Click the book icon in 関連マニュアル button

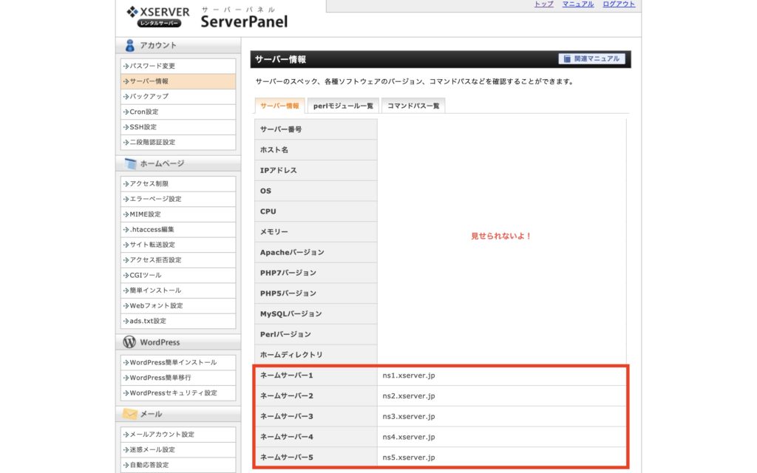tap(567, 59)
